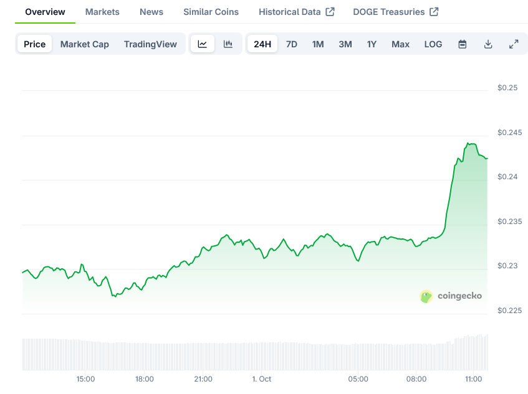Open Historical Data external link

pos(296,12)
